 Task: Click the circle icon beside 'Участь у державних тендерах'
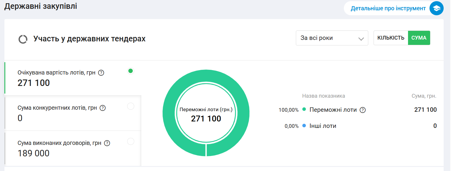pos(23,39)
